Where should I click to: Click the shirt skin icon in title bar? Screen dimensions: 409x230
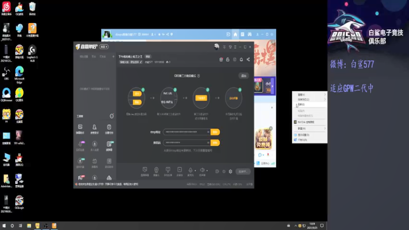pos(230,47)
